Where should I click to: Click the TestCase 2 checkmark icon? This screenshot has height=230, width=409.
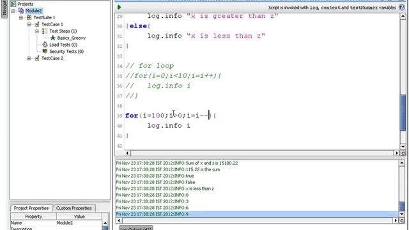point(37,58)
